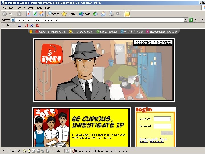Viewport: 205px width, 154px height.
Task: Click the Go button beside address bar
Action: coord(193,20)
